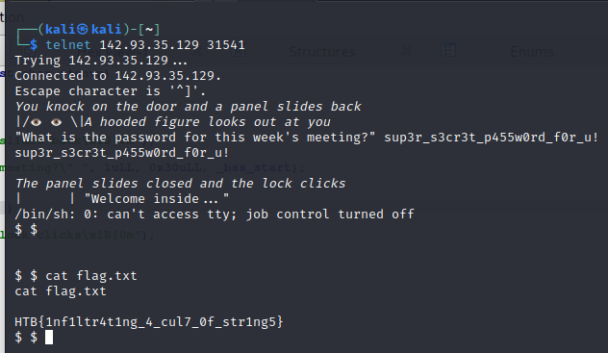This screenshot has width=608, height=353.
Task: Click the port number 31541
Action: (x=226, y=45)
